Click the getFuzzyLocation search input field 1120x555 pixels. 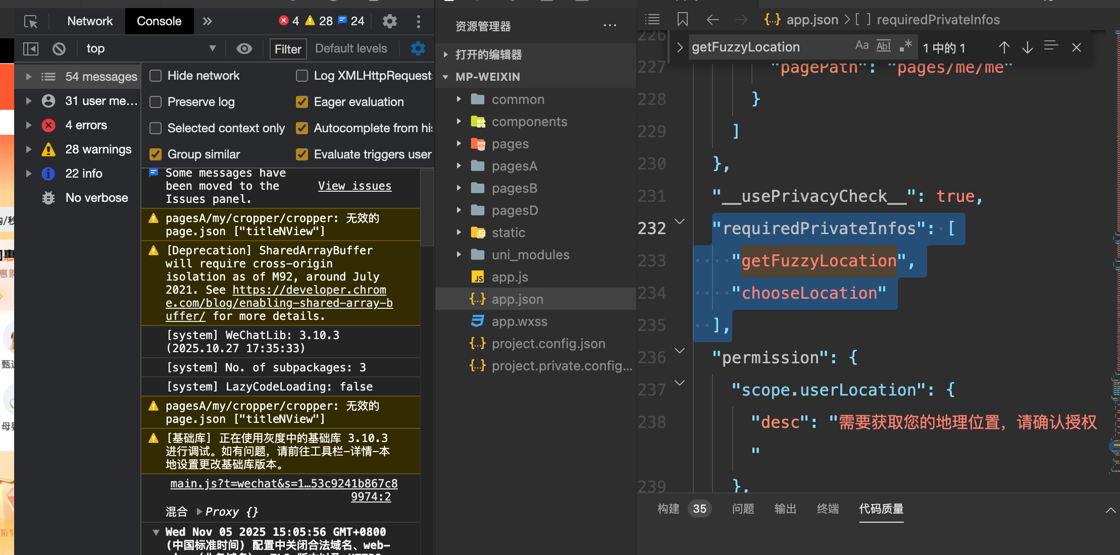click(x=768, y=47)
